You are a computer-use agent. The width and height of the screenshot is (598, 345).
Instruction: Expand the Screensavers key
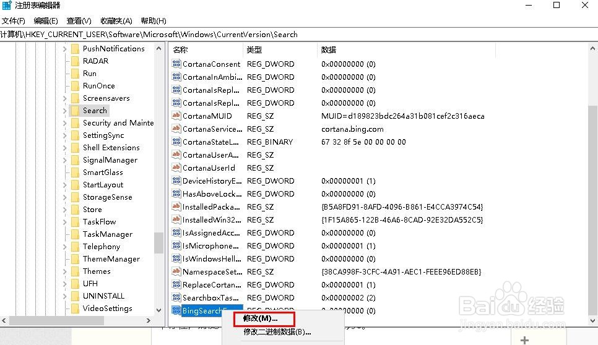64,98
